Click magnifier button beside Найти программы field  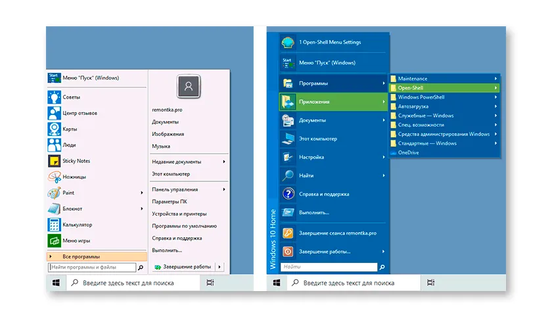point(141,267)
